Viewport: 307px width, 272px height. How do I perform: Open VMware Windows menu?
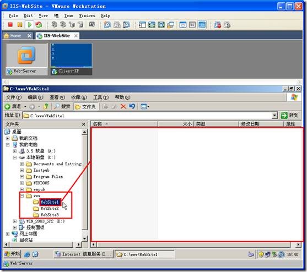[x=87, y=15]
